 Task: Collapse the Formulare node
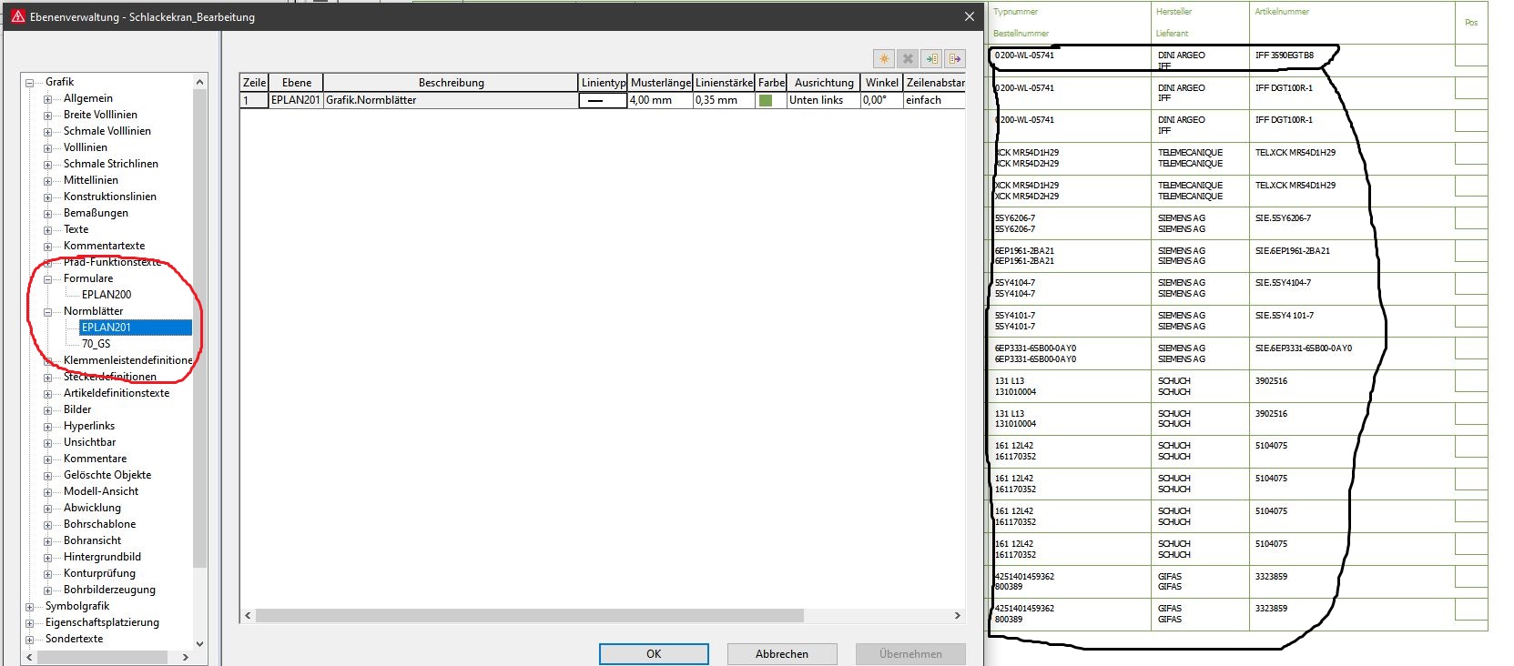47,279
